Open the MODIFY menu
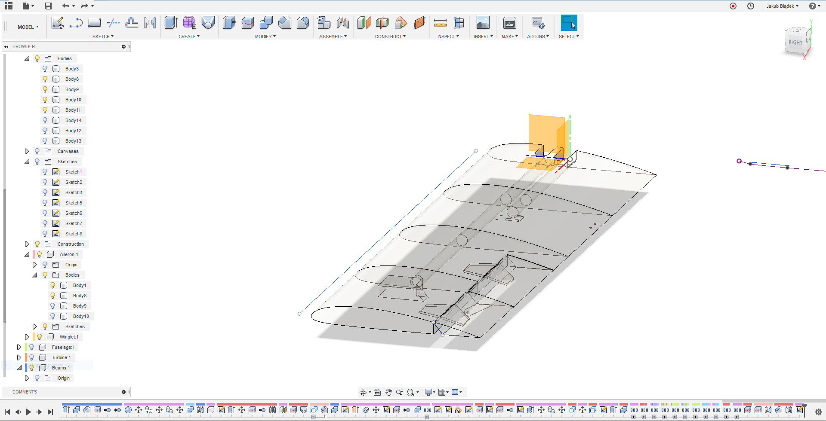This screenshot has height=421, width=826. (265, 37)
